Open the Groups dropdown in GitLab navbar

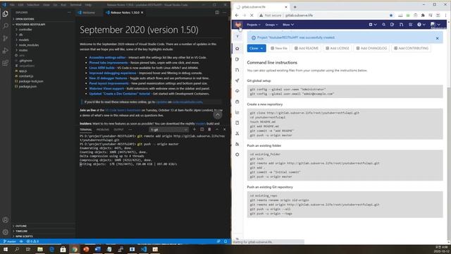pos(271,25)
